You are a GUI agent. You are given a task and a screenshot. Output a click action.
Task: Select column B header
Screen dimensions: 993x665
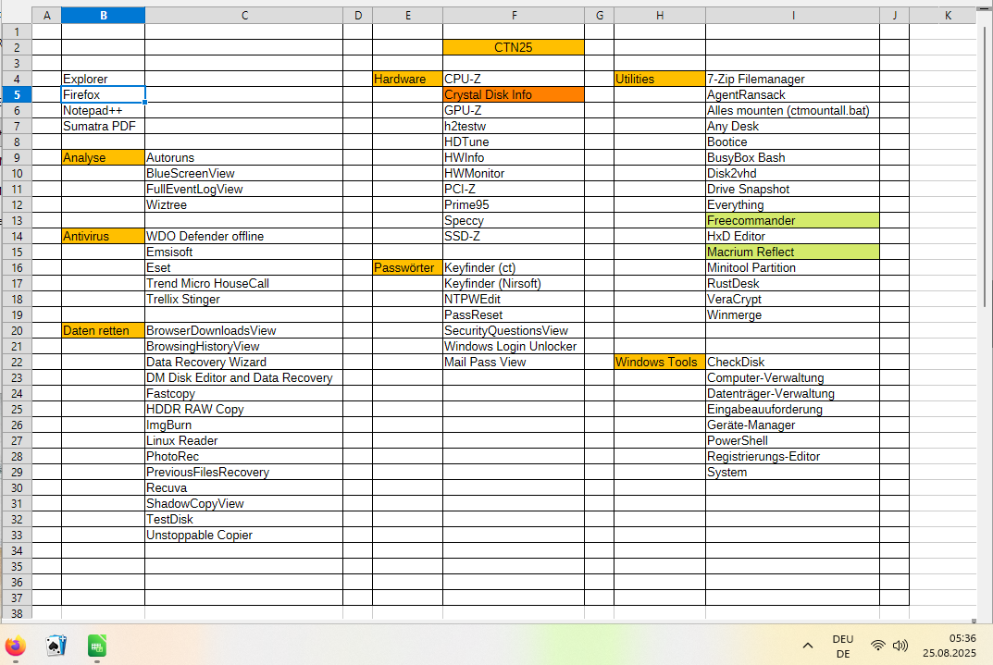[x=104, y=15]
